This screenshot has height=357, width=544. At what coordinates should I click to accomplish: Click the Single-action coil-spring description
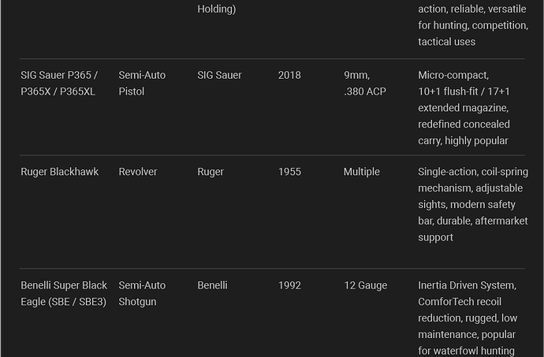click(x=471, y=203)
